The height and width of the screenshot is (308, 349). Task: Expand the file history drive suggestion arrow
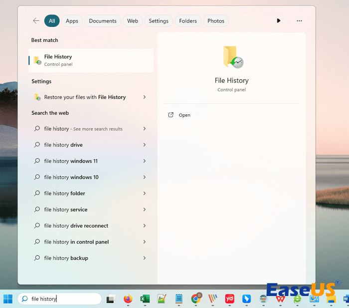(x=145, y=145)
